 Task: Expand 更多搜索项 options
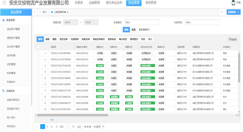click(x=145, y=30)
